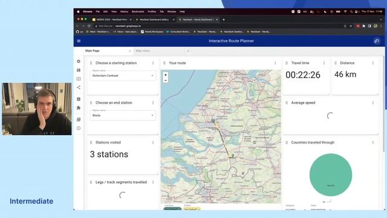
Task: Open options menu for Legs segments card
Action: click(x=153, y=182)
